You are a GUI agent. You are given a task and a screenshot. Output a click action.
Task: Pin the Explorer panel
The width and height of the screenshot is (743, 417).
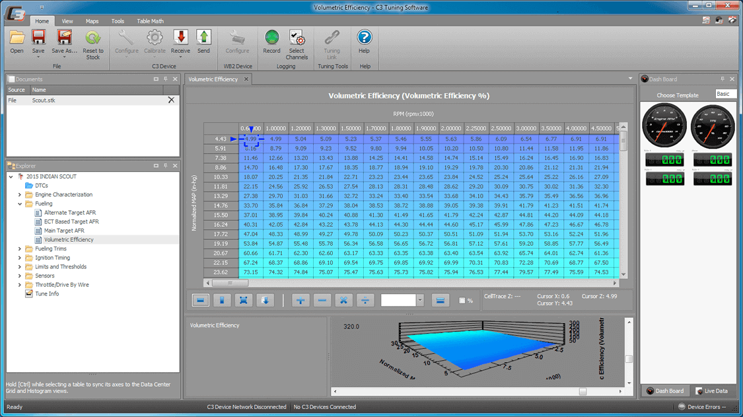click(x=165, y=166)
